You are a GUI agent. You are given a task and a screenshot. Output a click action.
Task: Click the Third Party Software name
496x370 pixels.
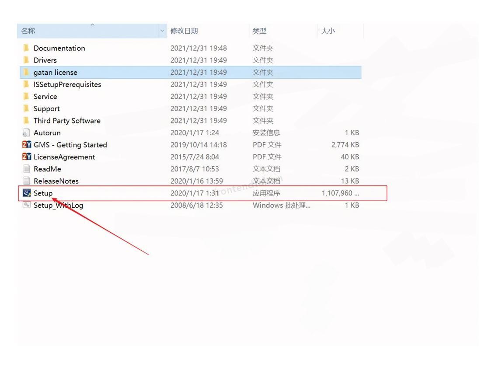click(67, 121)
